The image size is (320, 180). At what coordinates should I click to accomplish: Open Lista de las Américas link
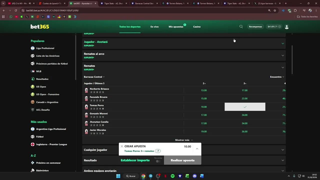tap(48, 56)
